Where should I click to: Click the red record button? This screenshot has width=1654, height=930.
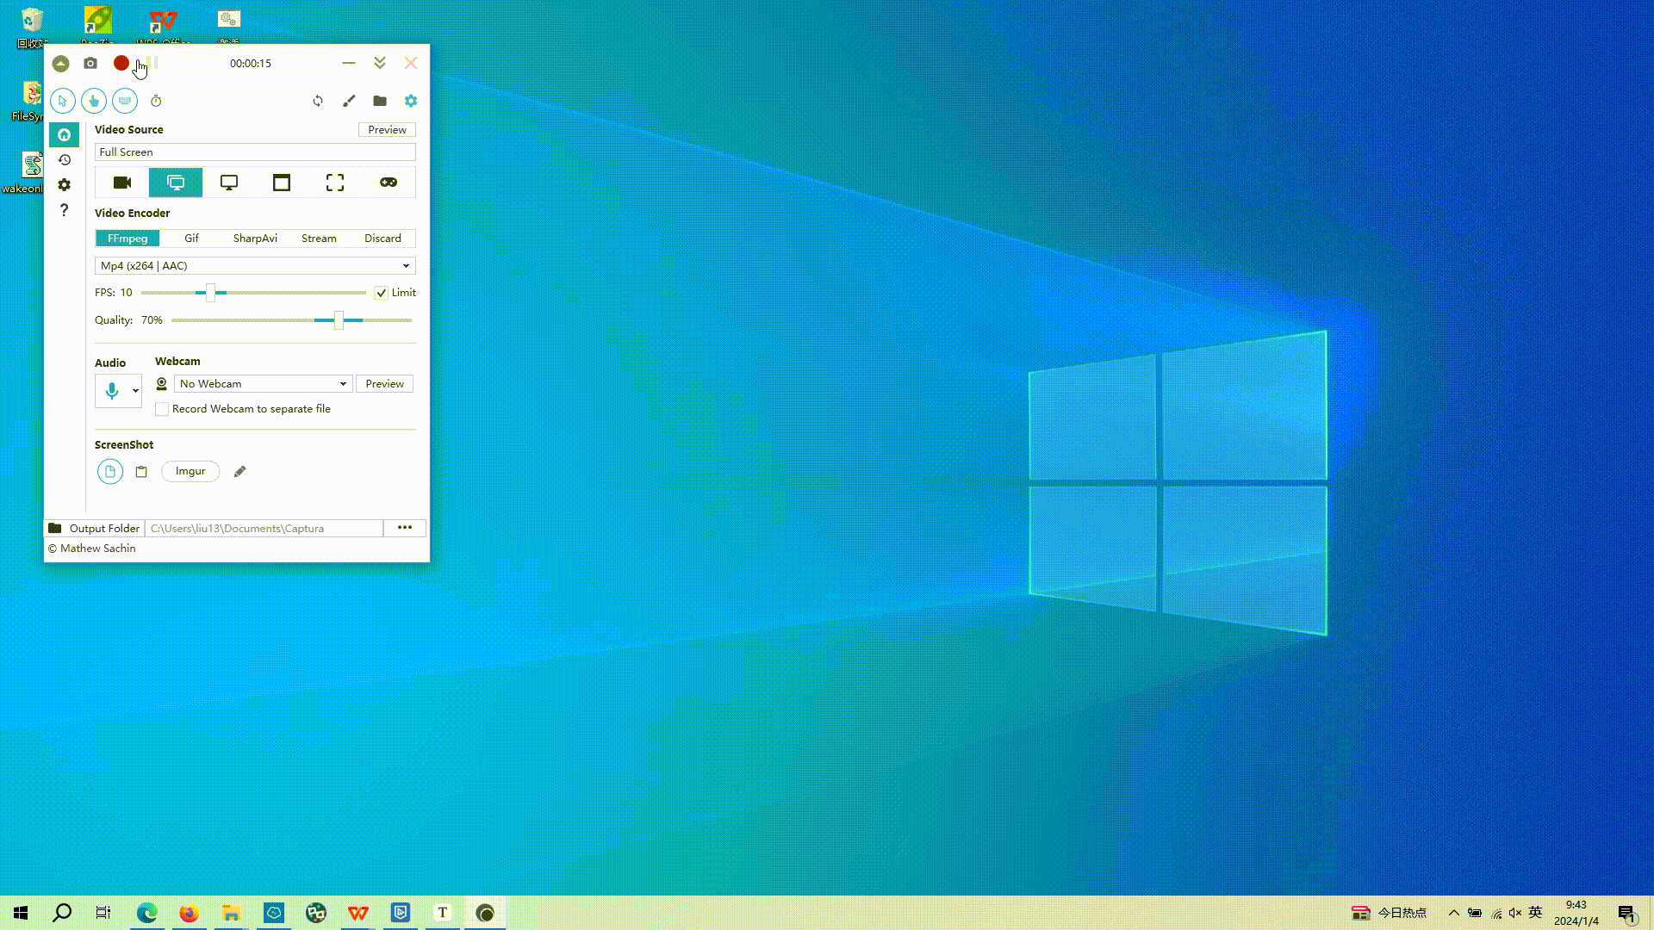click(121, 64)
